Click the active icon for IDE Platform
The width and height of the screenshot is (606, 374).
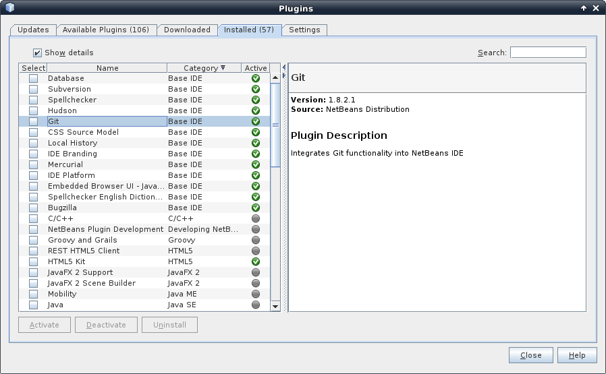256,176
